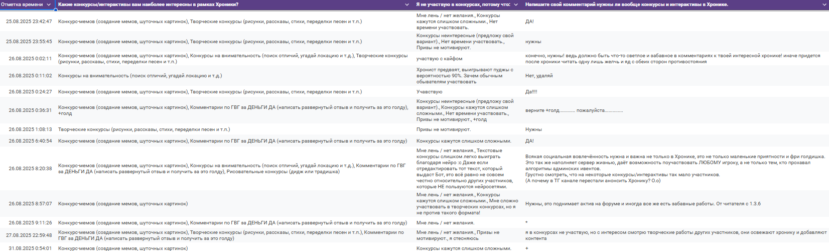Select the 'верните +голд' comment cell
This screenshot has height=251, width=829.
pos(574,110)
